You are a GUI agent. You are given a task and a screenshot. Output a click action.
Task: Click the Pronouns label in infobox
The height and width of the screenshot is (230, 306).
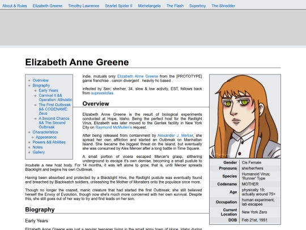(x=228, y=169)
